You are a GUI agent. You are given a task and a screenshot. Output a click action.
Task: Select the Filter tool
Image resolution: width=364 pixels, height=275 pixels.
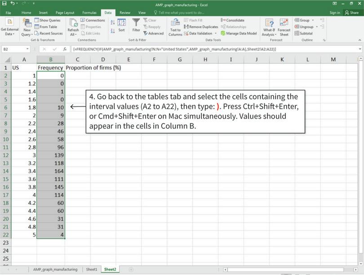pos(136,25)
